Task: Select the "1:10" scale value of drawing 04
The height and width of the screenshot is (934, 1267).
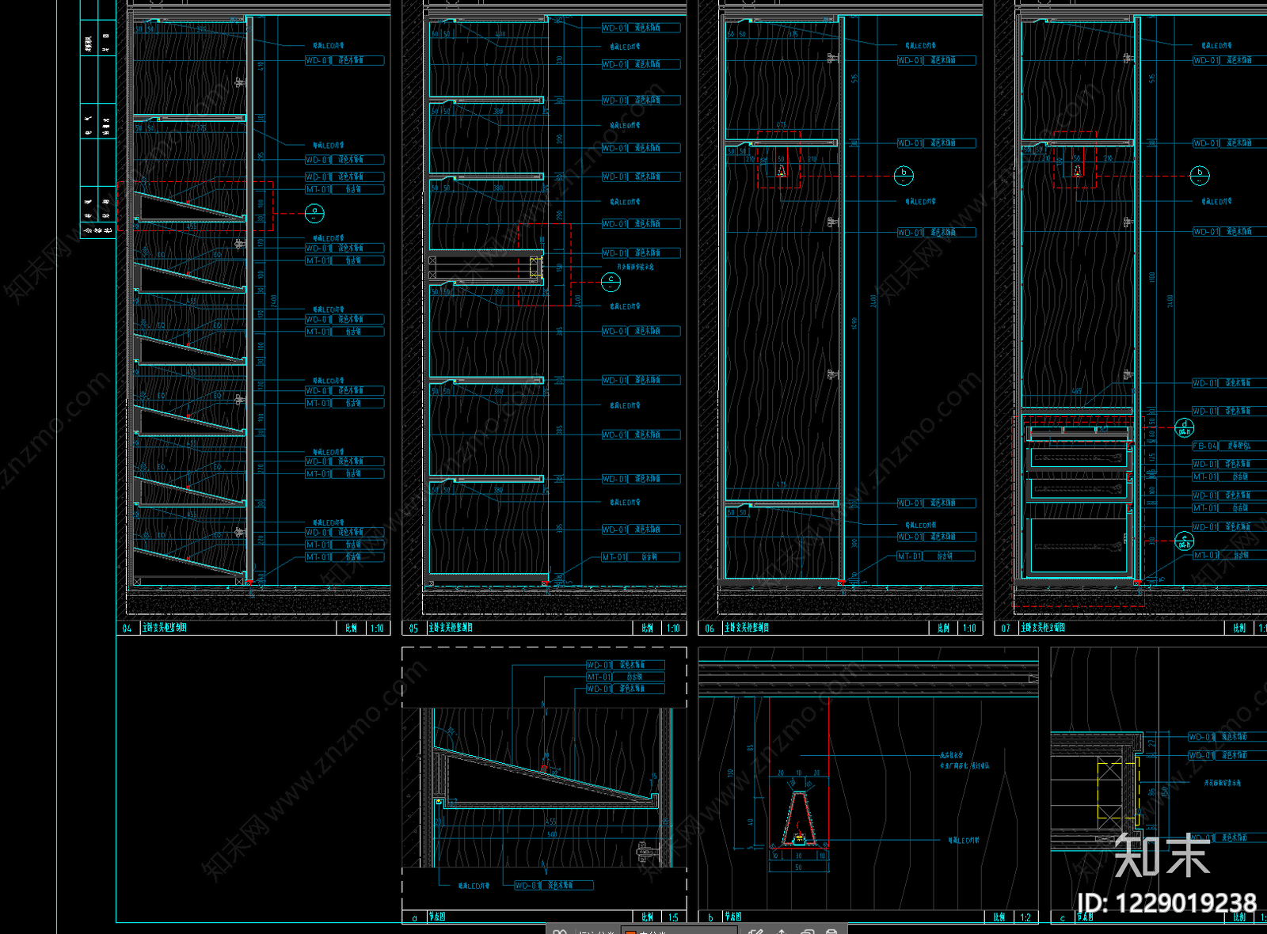Action: point(377,628)
